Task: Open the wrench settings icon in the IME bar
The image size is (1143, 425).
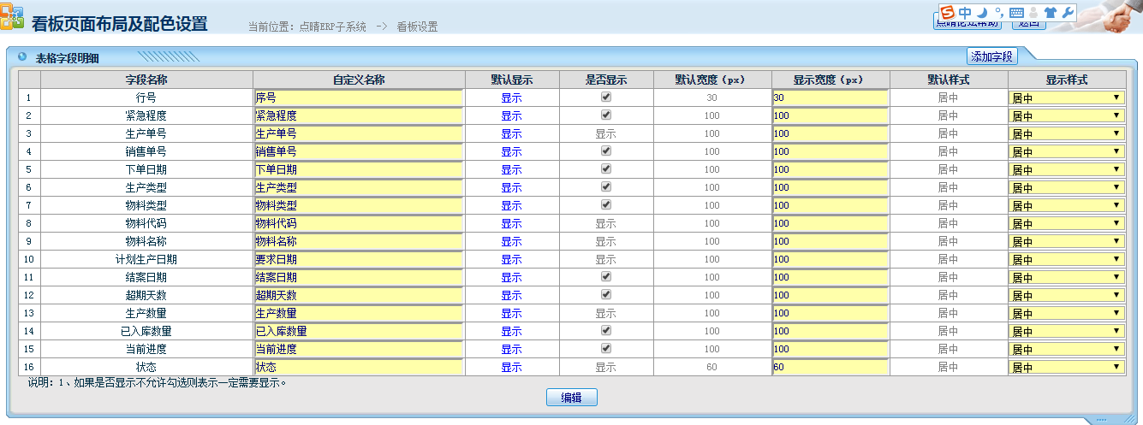Action: coord(1067,13)
